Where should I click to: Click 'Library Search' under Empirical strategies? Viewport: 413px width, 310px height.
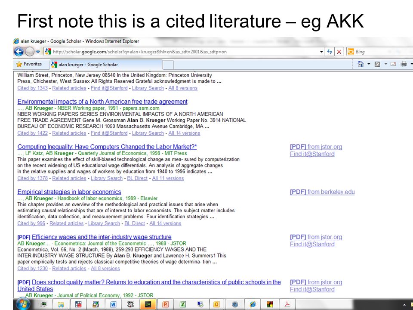[104, 223]
